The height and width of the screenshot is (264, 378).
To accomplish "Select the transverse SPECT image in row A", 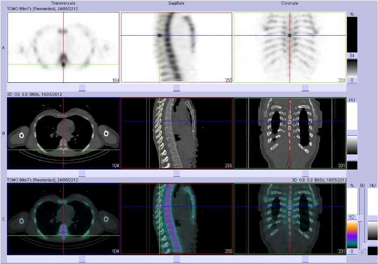I will (64, 48).
